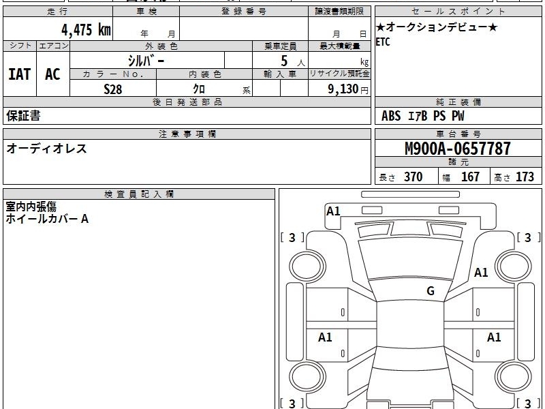Click the 純正装備 header

point(458,102)
